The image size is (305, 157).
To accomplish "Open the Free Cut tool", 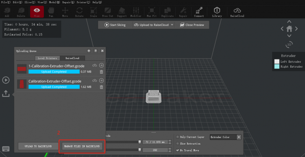I will click(108, 12).
